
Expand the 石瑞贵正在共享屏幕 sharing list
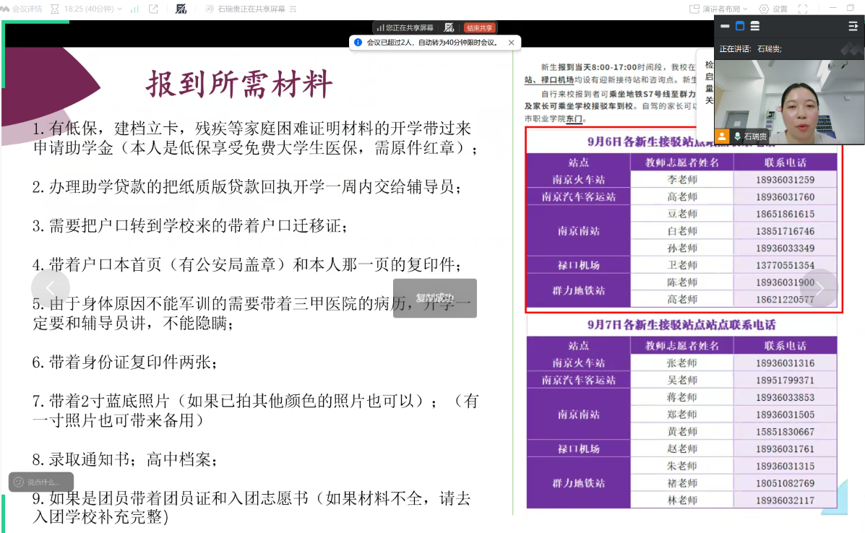pos(246,9)
